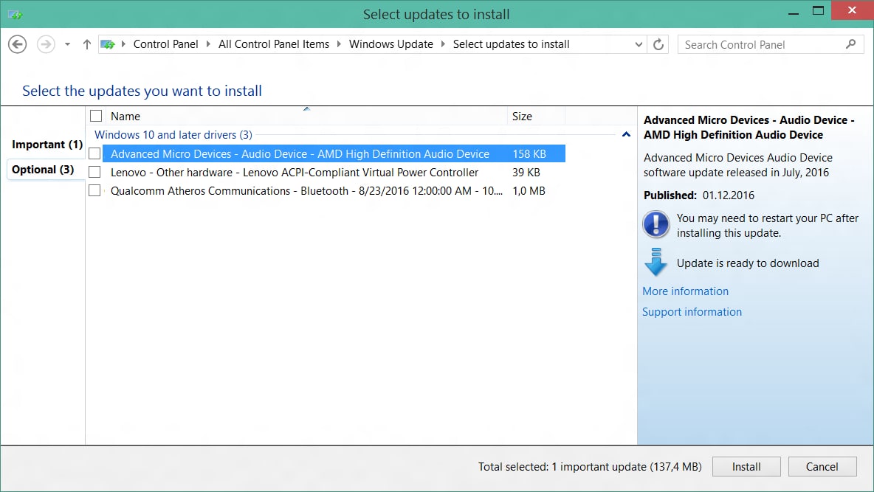The image size is (874, 492).
Task: Select All Control Panel Items breadcrumb
Action: coord(274,44)
